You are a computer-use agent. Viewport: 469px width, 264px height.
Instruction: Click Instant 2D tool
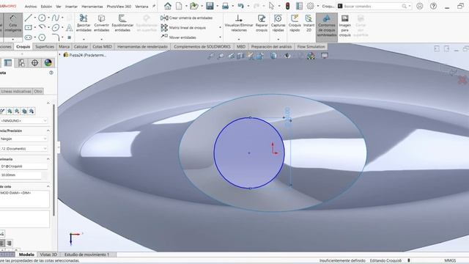pos(309,23)
